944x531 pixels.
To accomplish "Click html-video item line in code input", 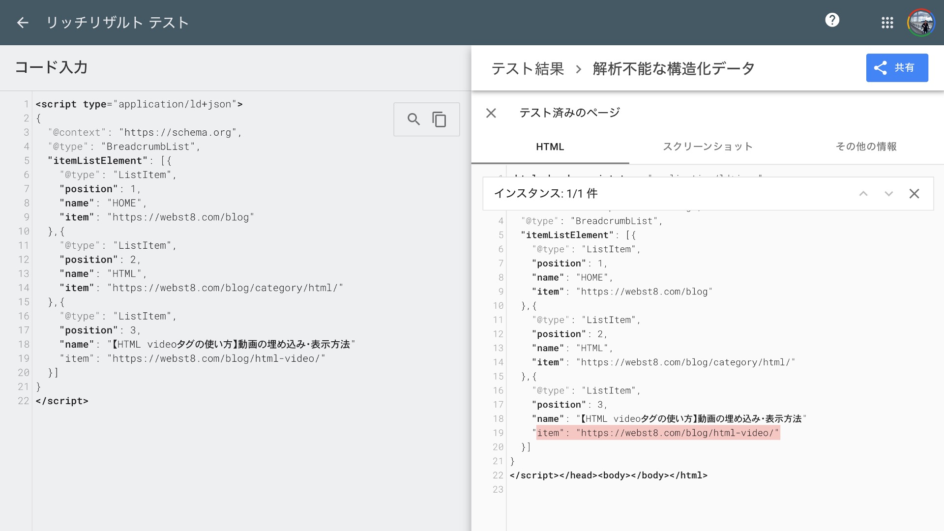I will (192, 359).
